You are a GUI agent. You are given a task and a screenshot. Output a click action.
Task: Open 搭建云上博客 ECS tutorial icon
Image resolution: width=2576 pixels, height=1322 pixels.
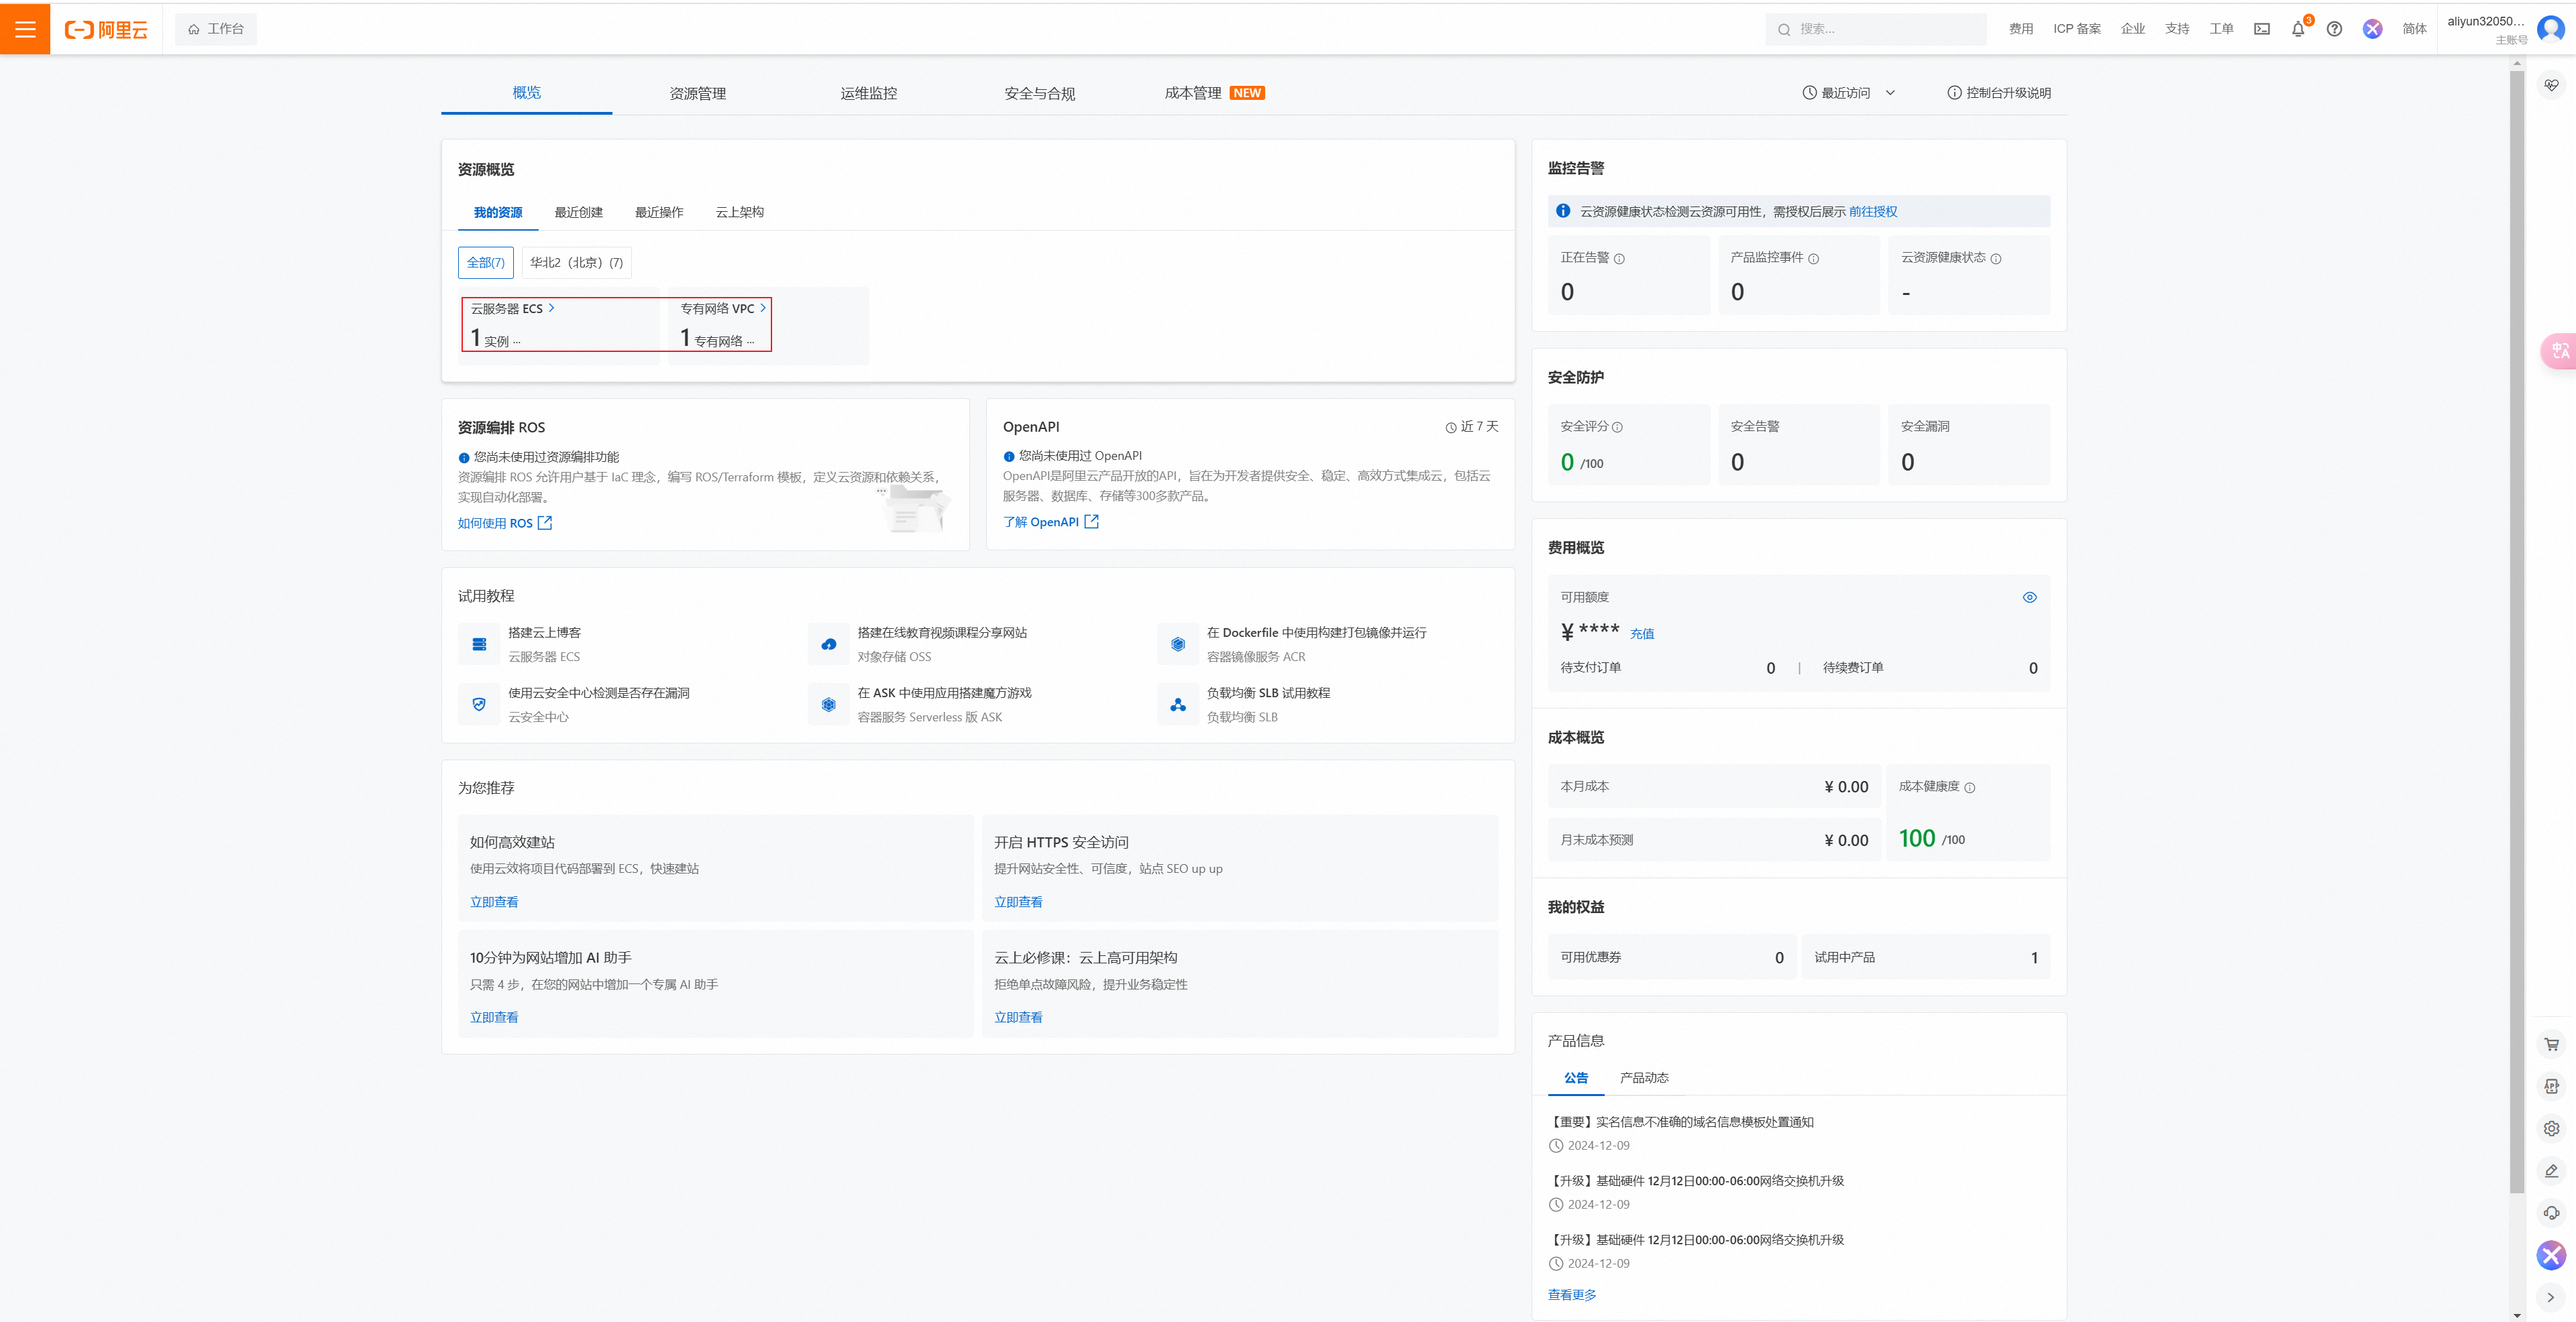click(x=479, y=644)
